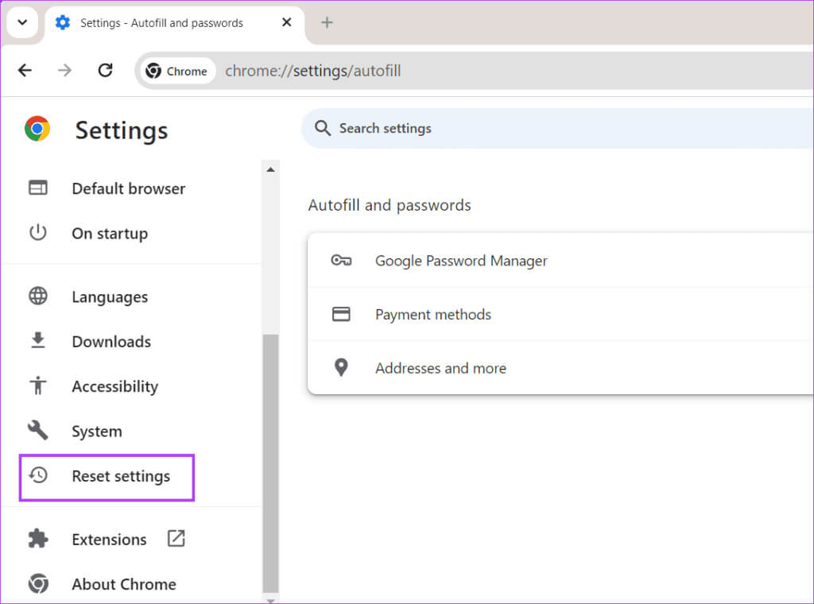Screen dimensions: 814x604
Task: Open Default browser settings
Action: tap(128, 188)
